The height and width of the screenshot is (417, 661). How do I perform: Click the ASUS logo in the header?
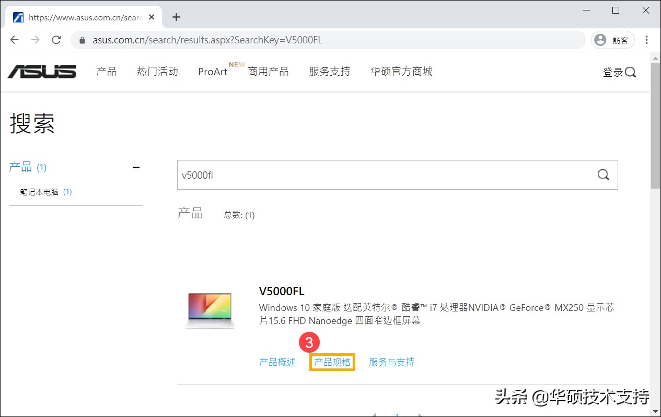41,71
